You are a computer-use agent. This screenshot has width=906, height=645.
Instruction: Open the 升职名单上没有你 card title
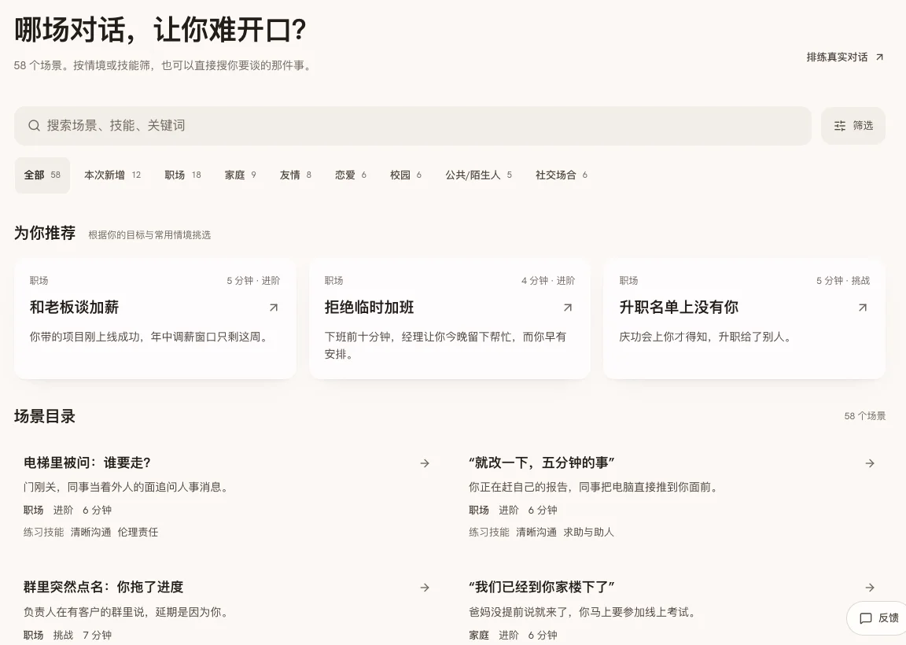[x=679, y=308]
